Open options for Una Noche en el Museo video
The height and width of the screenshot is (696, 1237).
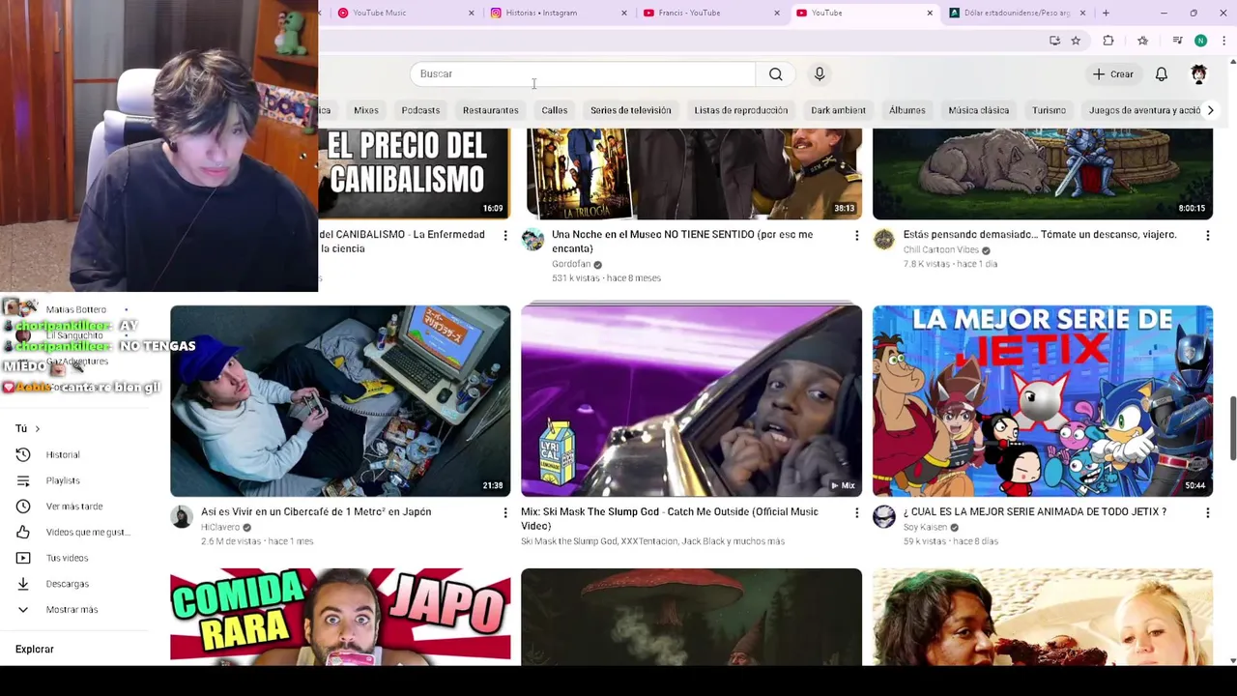point(856,235)
